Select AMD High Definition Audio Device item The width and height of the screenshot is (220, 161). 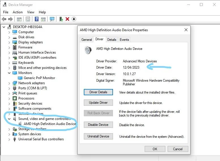click(x=50, y=124)
